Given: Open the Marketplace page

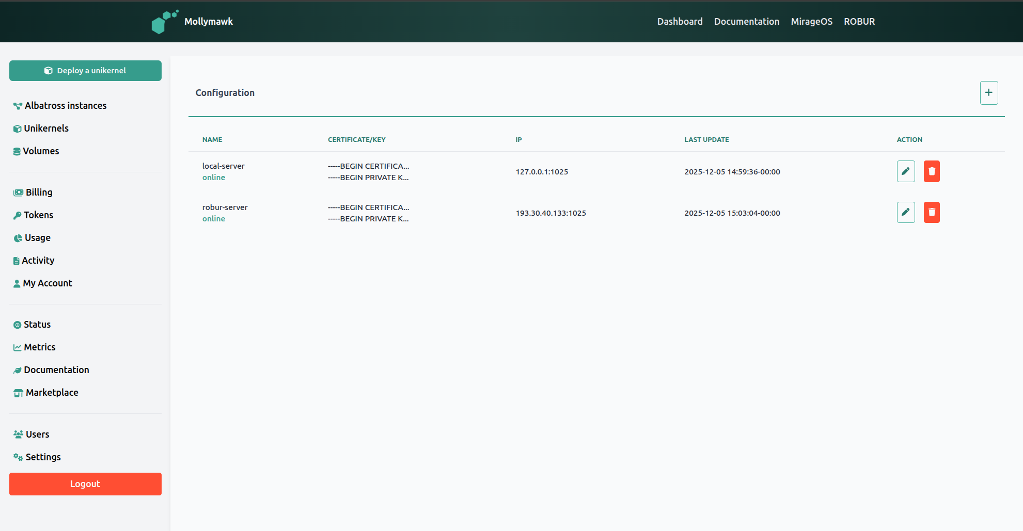Looking at the screenshot, I should [x=52, y=393].
